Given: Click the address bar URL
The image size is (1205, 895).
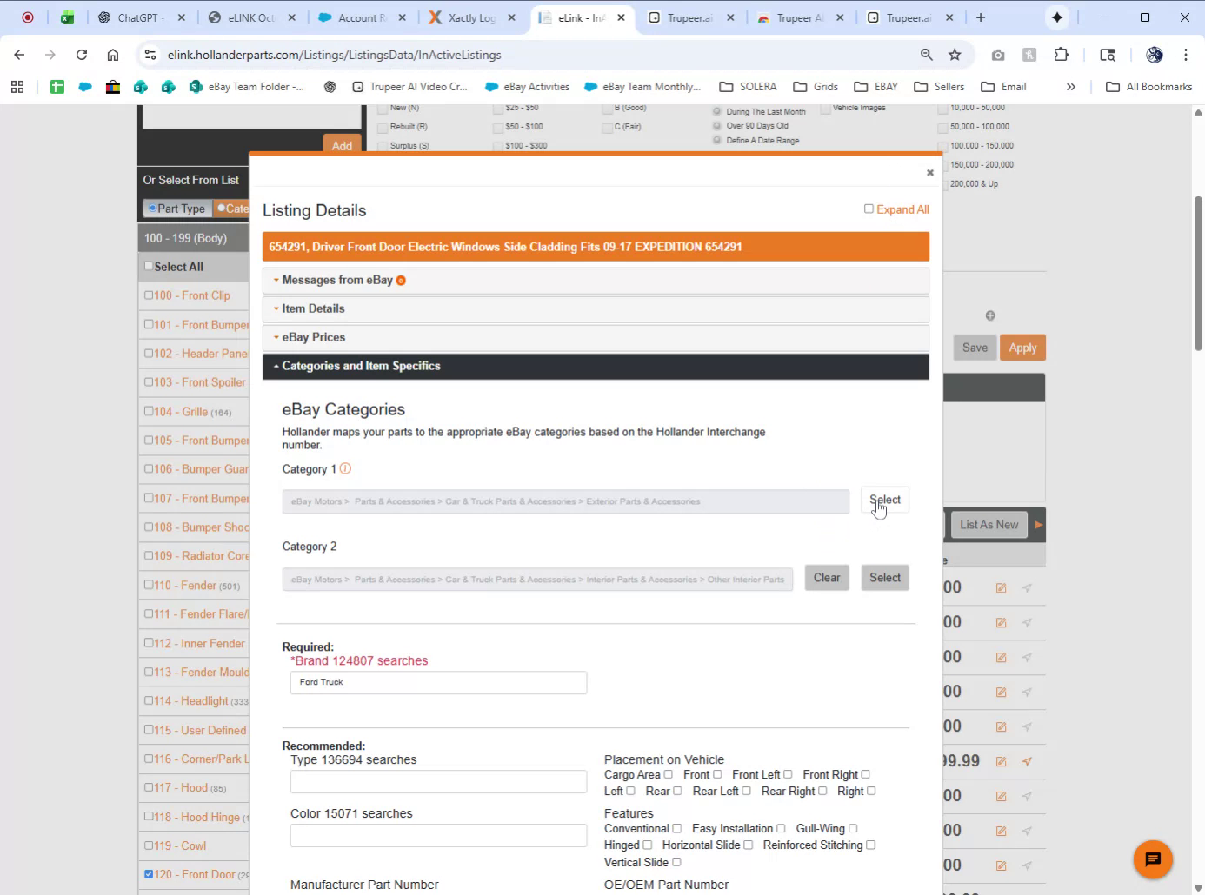Looking at the screenshot, I should tap(335, 55).
